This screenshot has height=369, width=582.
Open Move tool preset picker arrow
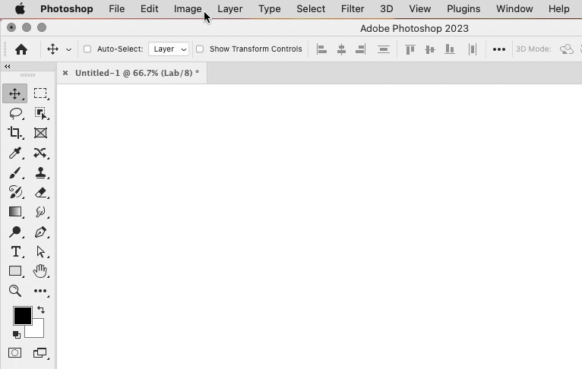pos(68,49)
